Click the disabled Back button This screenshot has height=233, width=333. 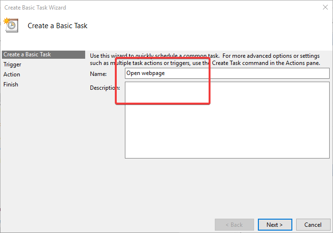pos(234,224)
